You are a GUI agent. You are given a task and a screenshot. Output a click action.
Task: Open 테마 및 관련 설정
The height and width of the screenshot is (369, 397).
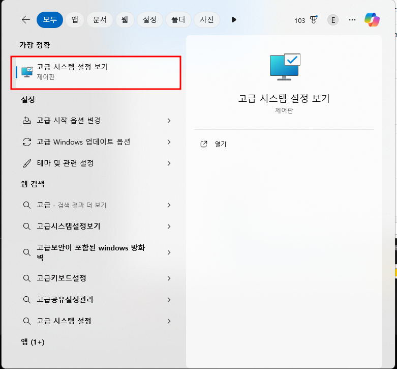tap(96, 163)
